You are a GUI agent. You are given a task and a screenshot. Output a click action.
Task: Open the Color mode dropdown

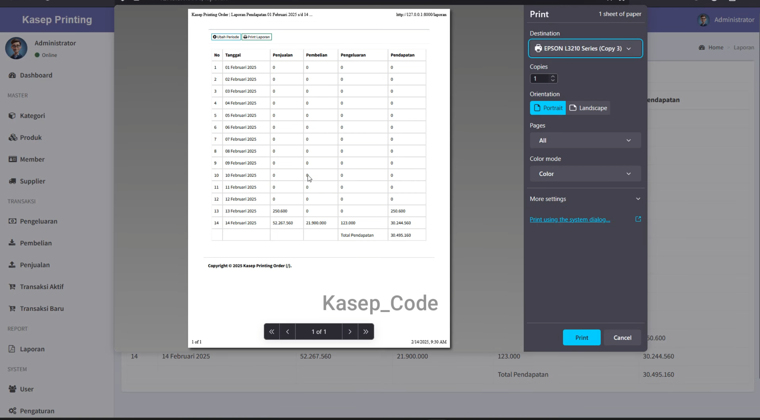click(585, 174)
